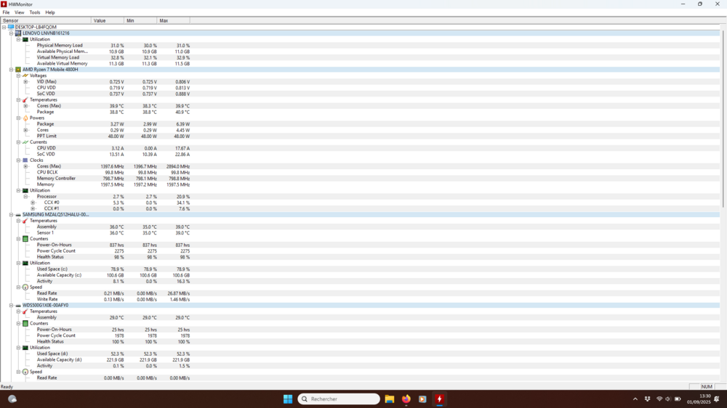Collapse the WDS500G1X0E drive node
Viewport: 727px width, 408px height.
tap(11, 306)
